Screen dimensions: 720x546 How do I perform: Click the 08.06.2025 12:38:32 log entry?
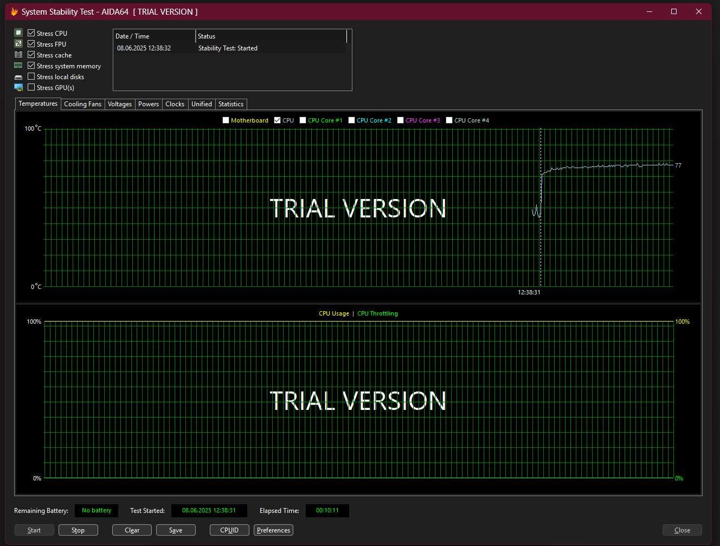[x=144, y=48]
